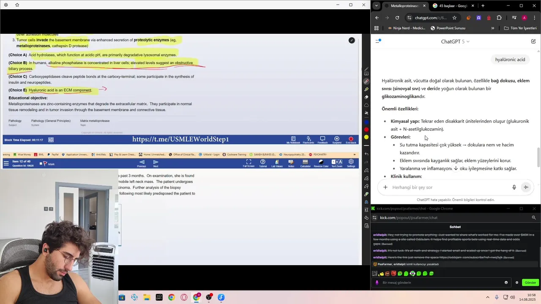Open the Notes tool
Viewport: 541px width, 304px height.
coord(291,163)
